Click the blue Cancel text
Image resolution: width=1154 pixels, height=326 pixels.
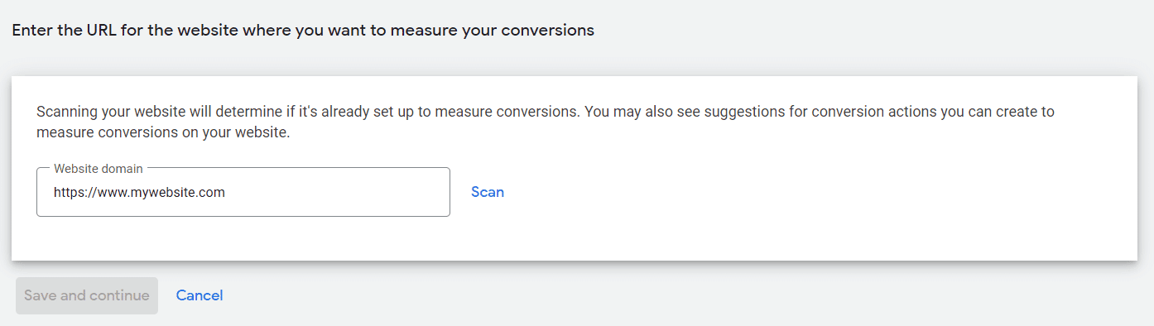click(200, 295)
